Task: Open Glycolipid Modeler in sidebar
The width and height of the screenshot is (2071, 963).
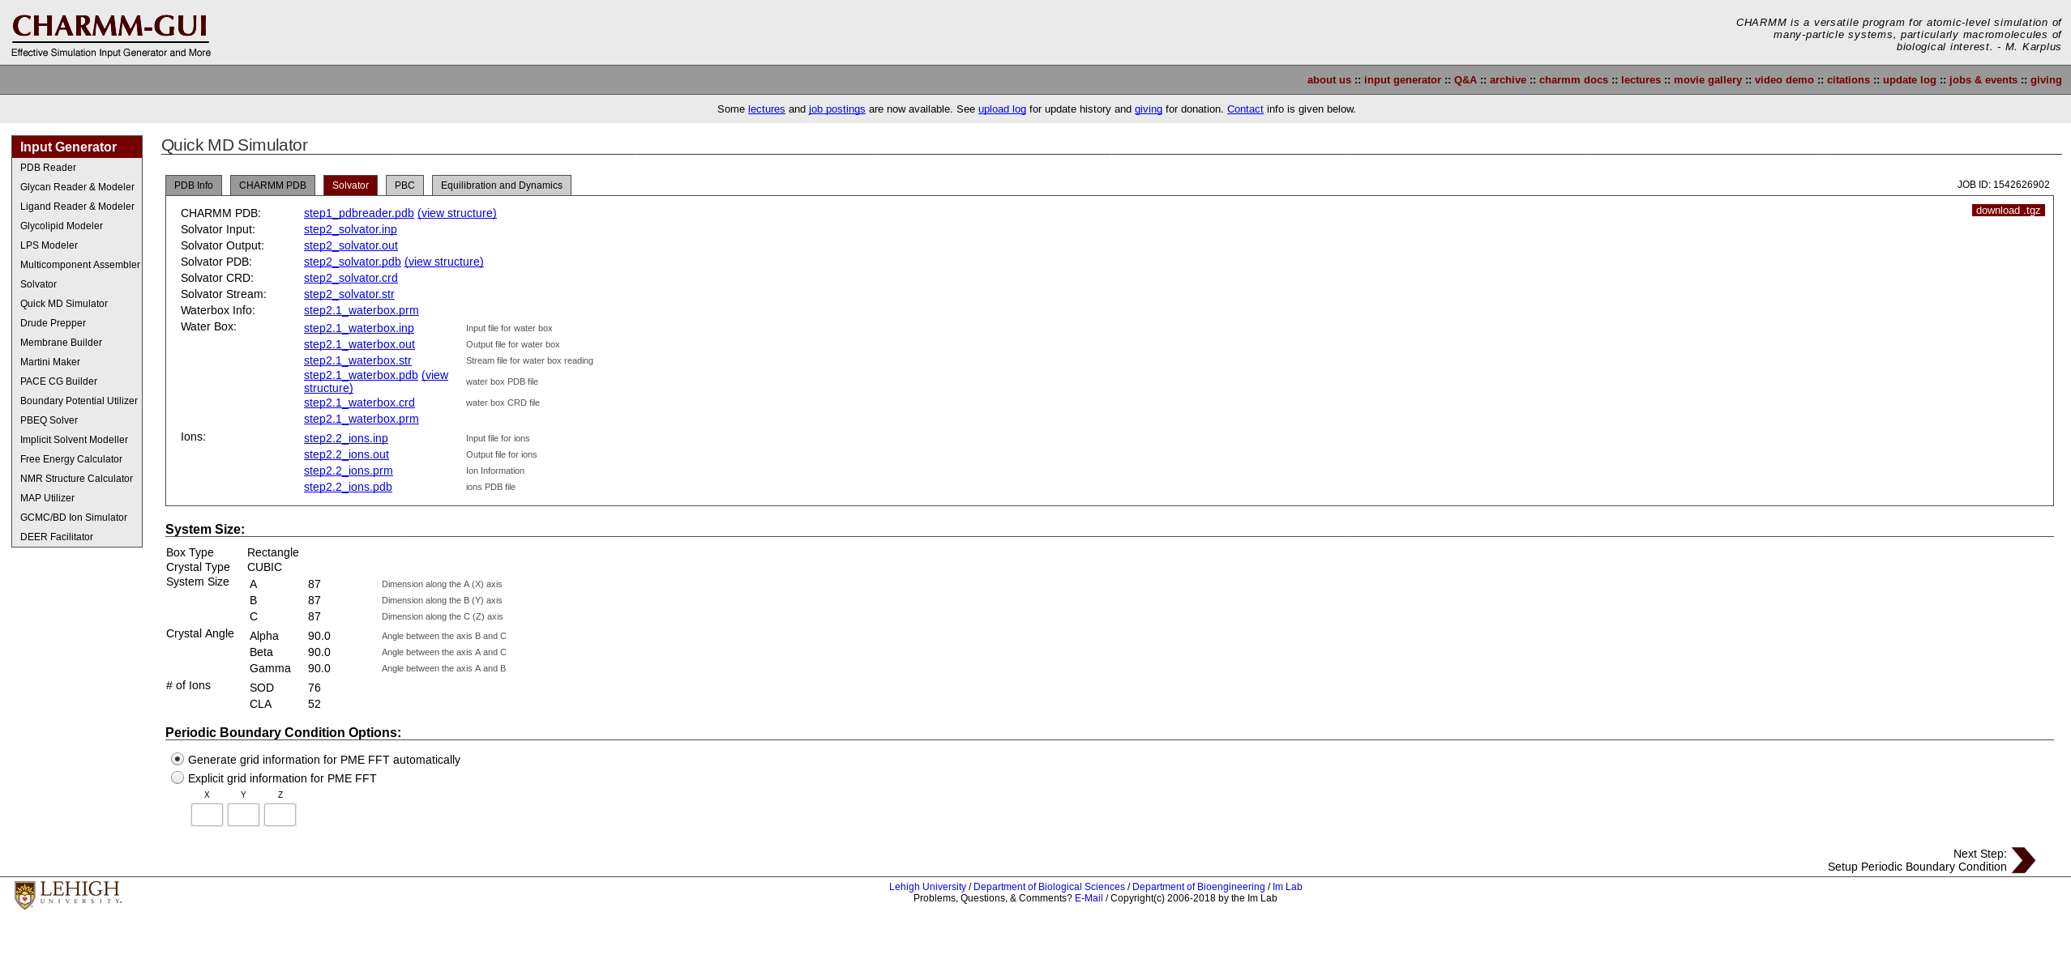Action: point(62,226)
